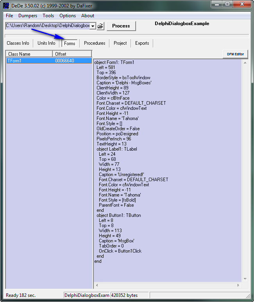The image size is (254, 302).
Task: Click horizontal scroll right arrow
Action: pyautogui.click(x=238, y=285)
